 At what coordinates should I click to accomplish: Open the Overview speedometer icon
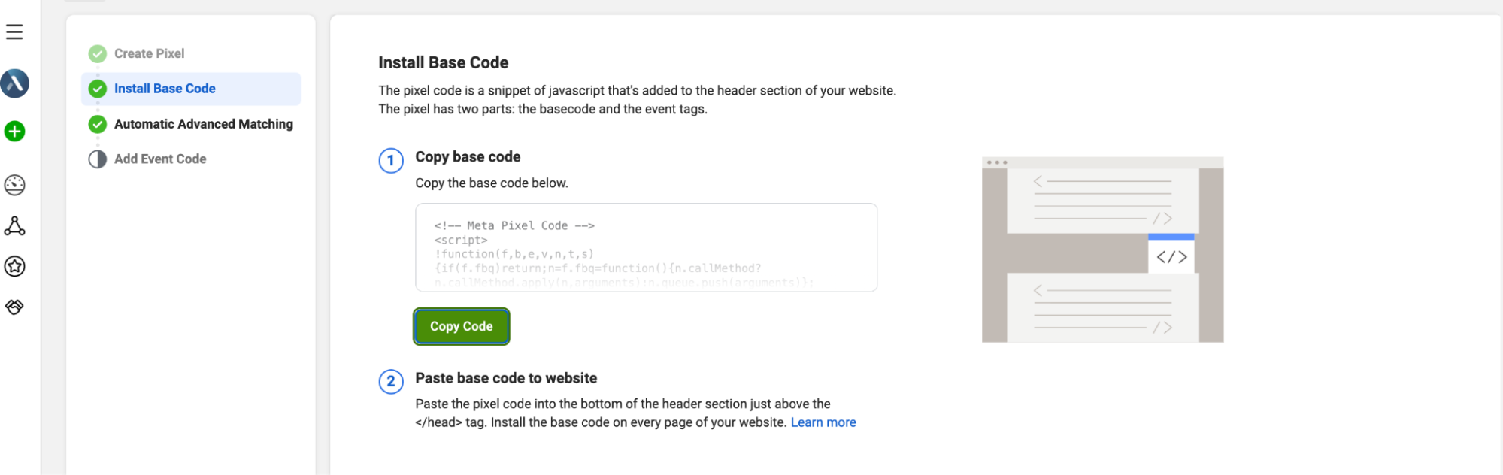14,185
